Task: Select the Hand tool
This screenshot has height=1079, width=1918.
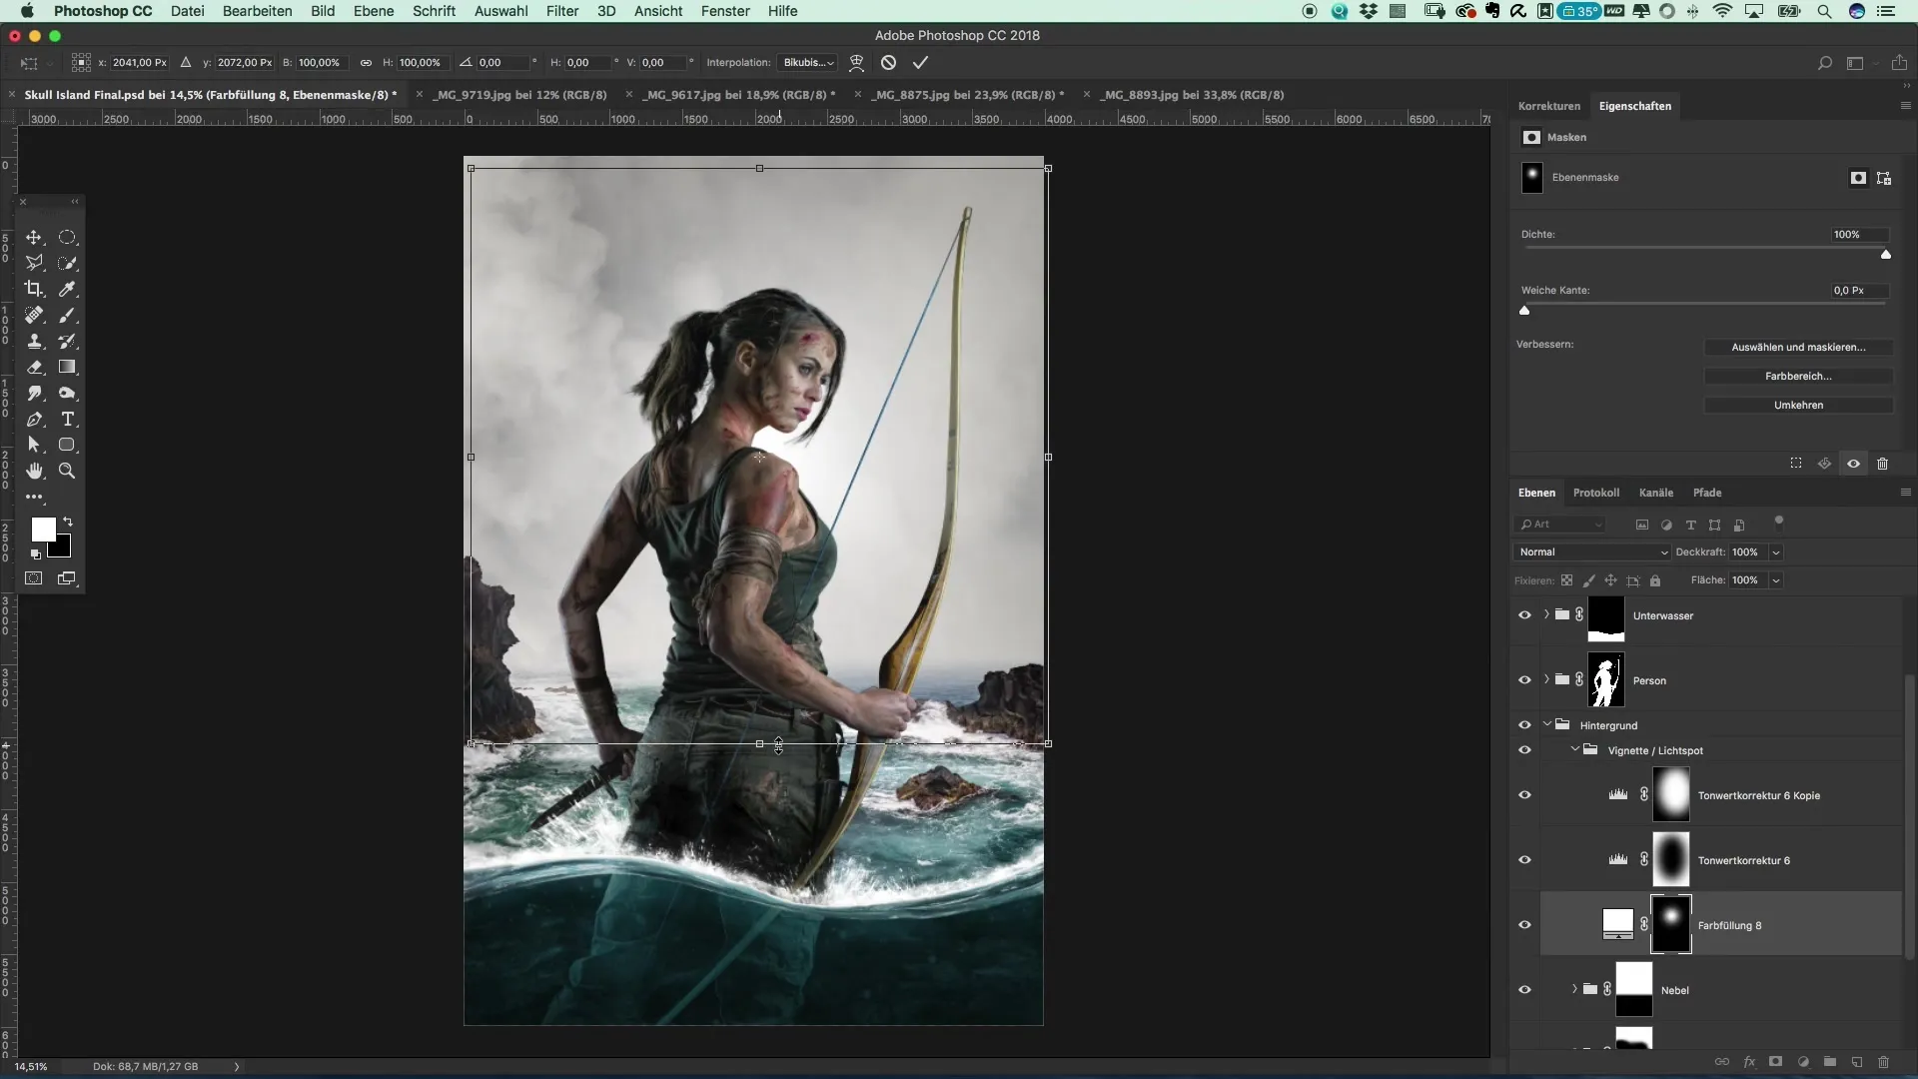Action: point(34,471)
